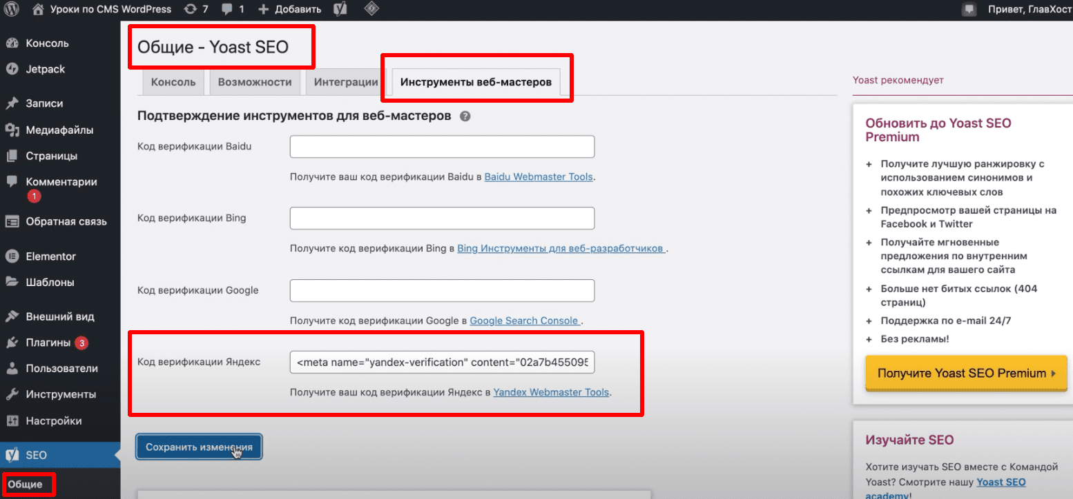
Task: Open the Baidu Webmaster Tools link
Action: tap(539, 176)
